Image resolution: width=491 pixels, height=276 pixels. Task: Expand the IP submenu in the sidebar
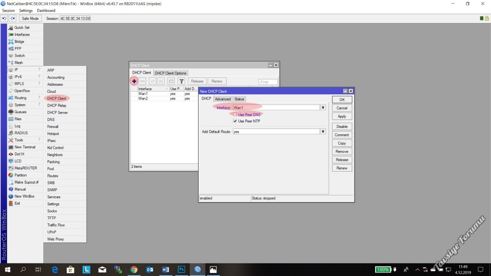(x=25, y=70)
